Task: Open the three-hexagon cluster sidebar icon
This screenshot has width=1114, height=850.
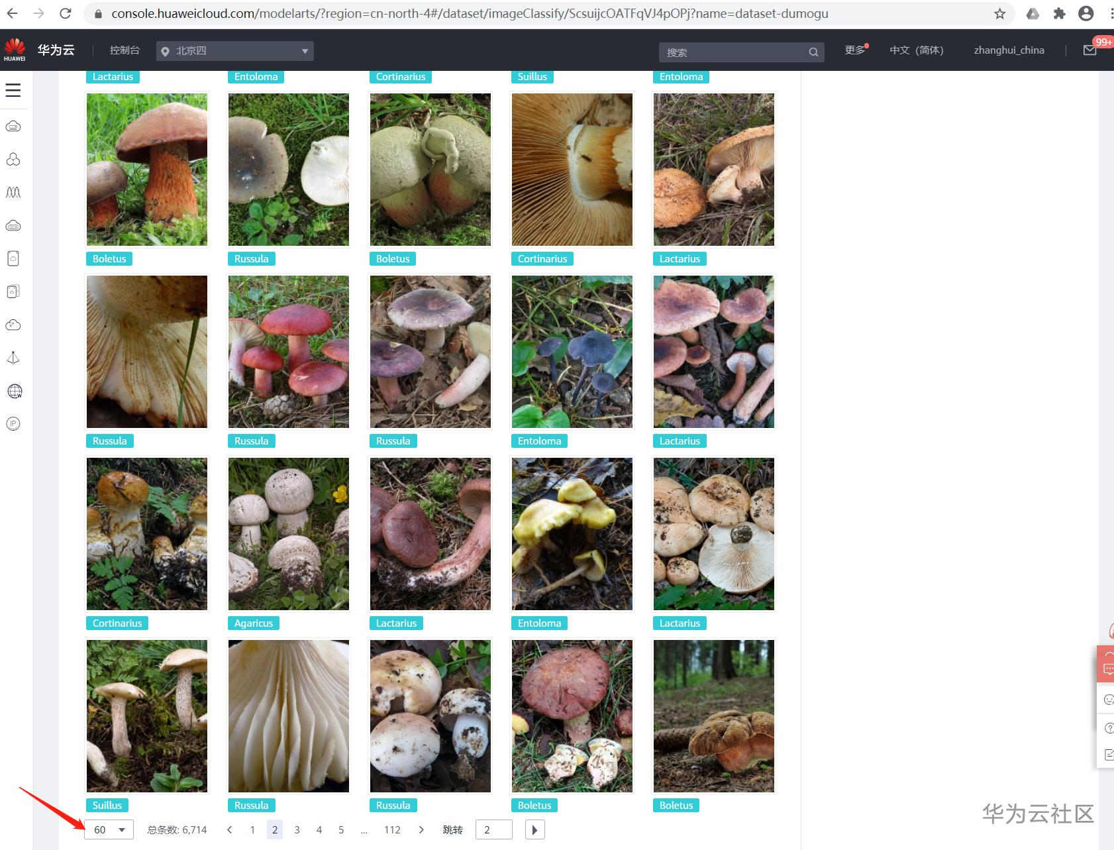Action: point(13,160)
